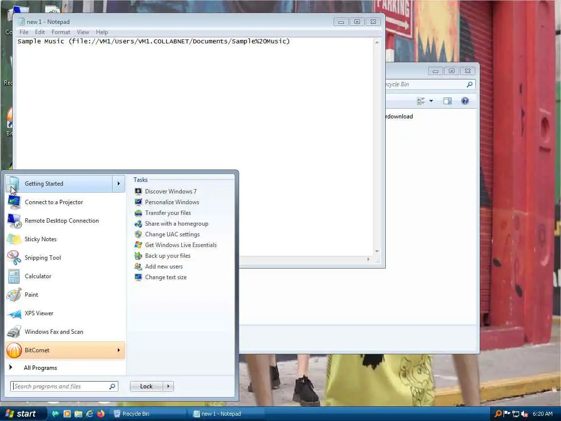This screenshot has height=421, width=561.
Task: Open Notepad Help menu
Action: click(102, 32)
